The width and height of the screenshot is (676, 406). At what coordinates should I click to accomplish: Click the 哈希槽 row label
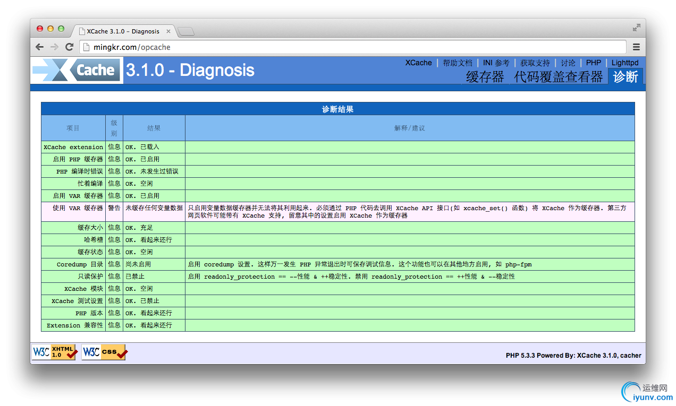coord(73,240)
